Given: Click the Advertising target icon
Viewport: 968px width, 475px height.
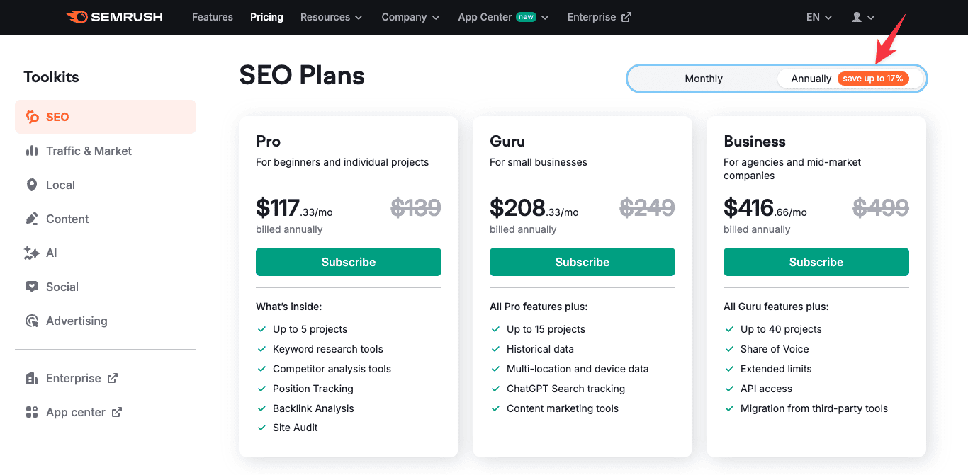Looking at the screenshot, I should pyautogui.click(x=32, y=321).
